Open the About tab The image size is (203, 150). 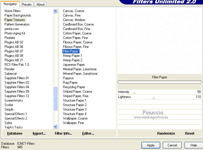(x=40, y=4)
